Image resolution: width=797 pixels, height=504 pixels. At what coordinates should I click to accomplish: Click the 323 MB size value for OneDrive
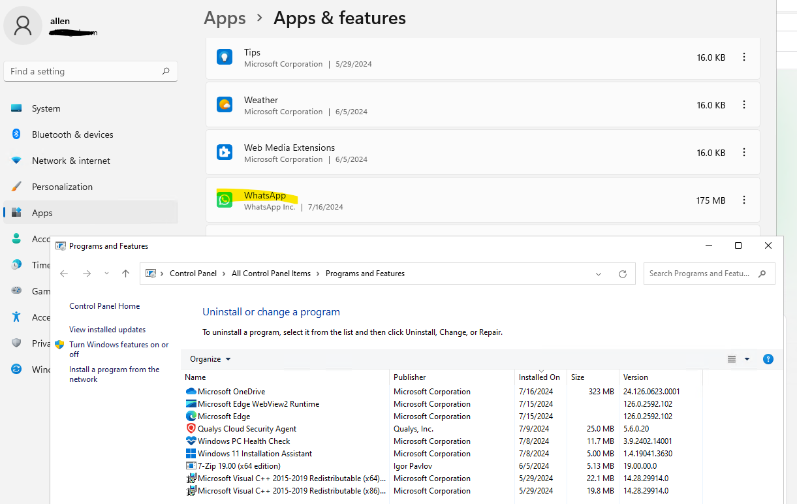pyautogui.click(x=601, y=392)
